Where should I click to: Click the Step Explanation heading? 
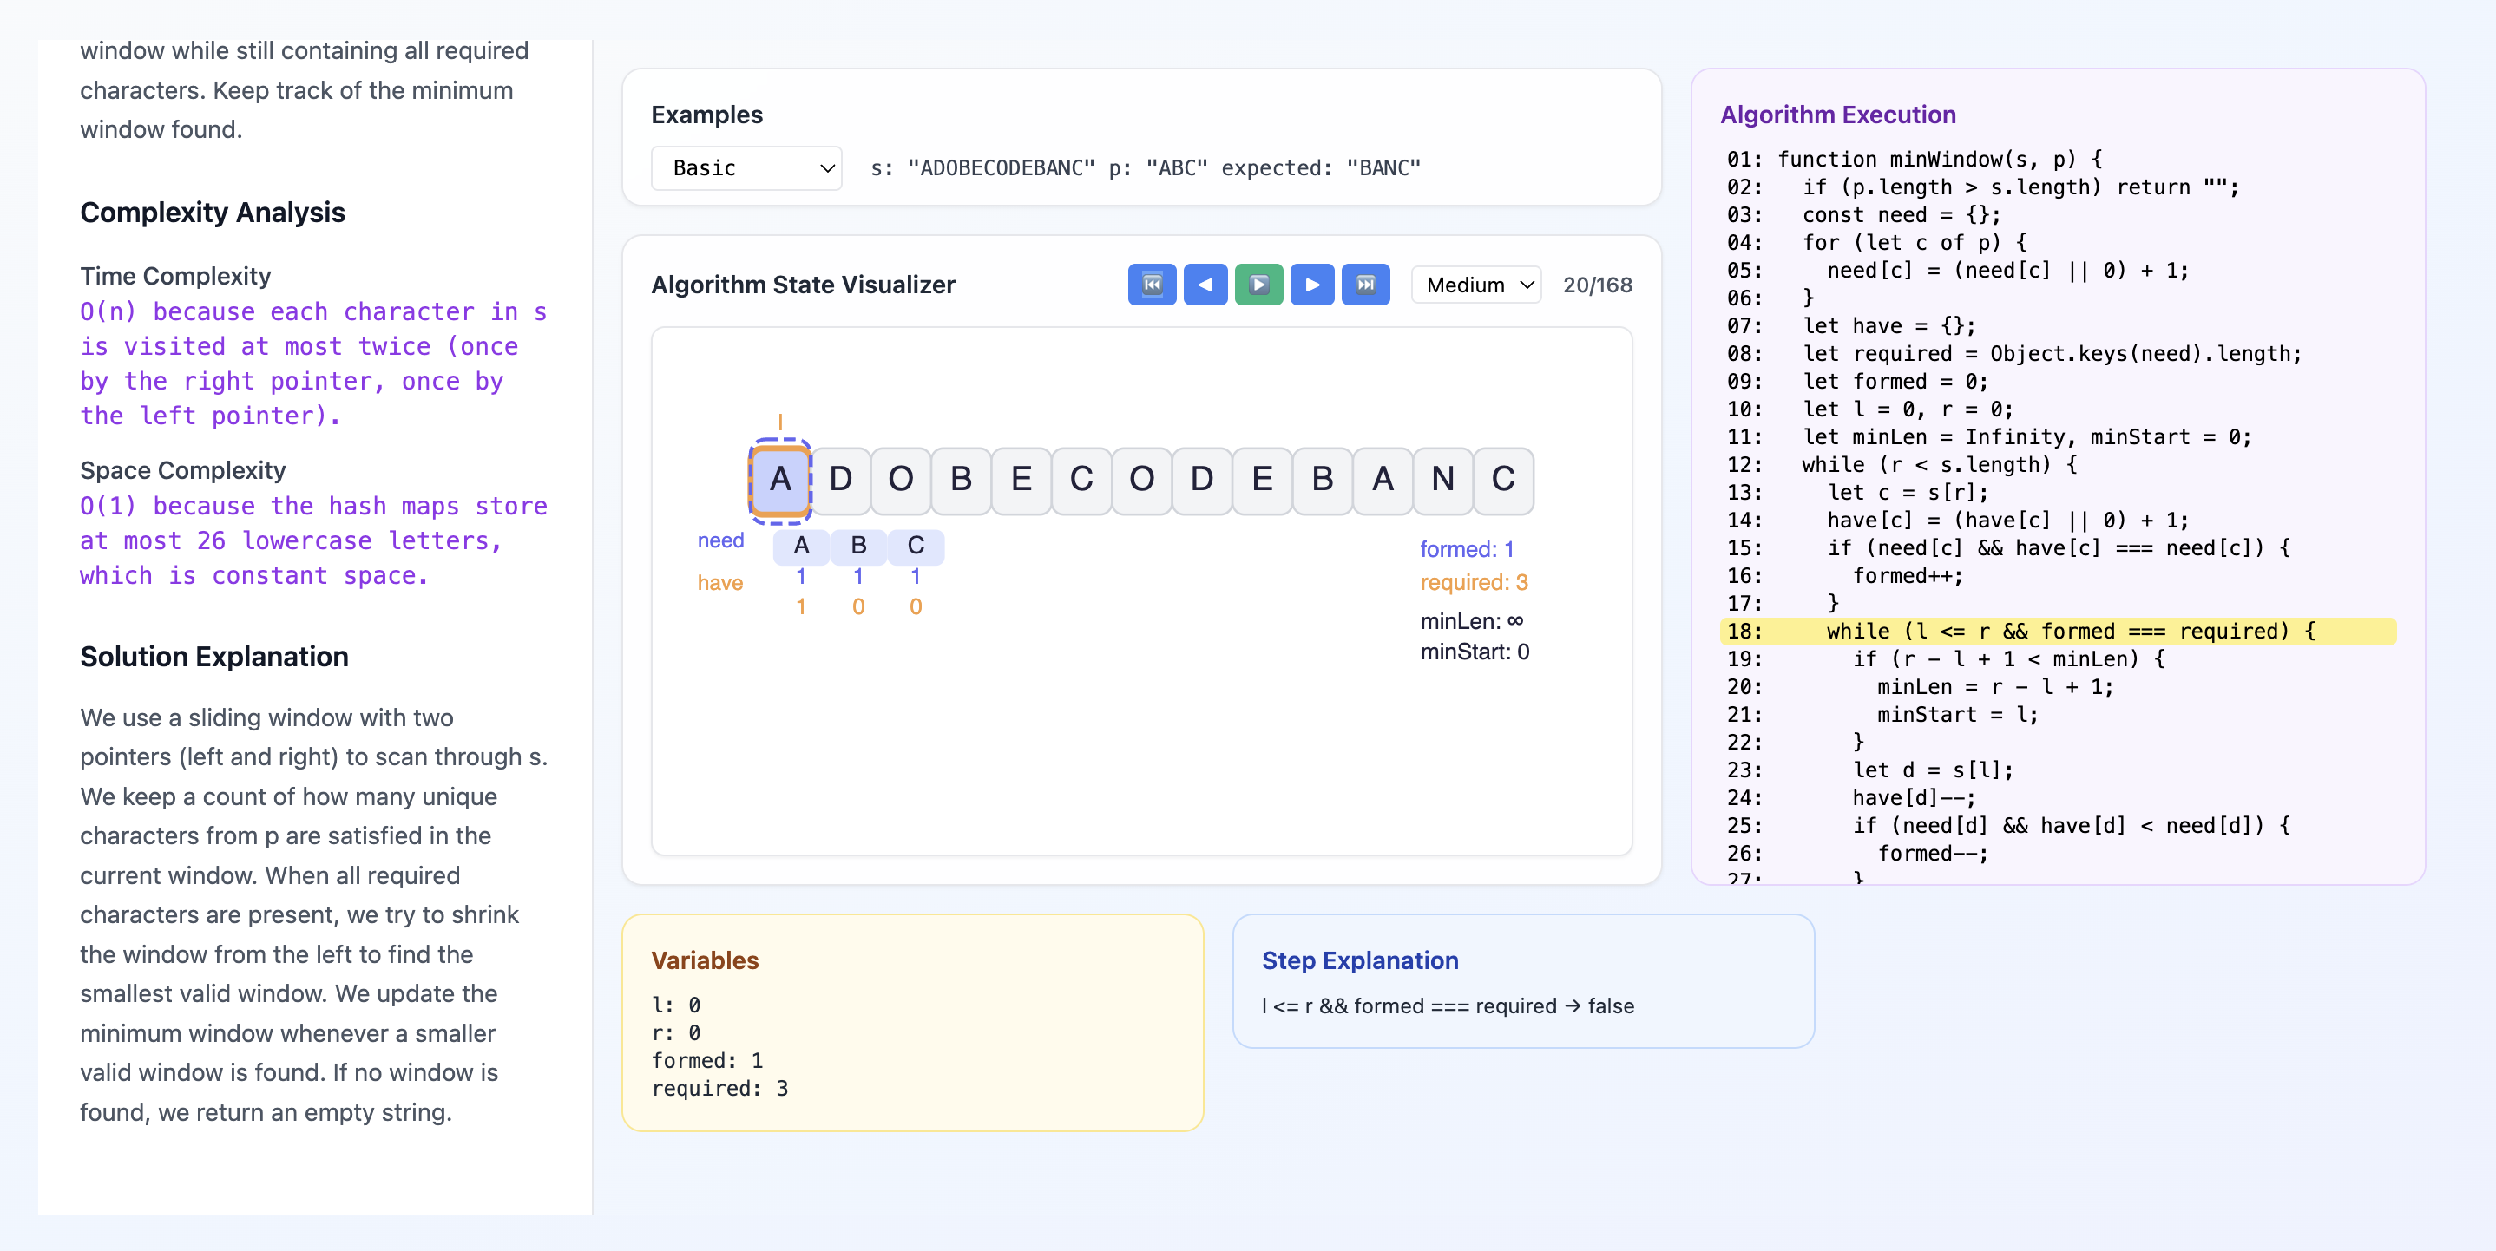tap(1359, 960)
